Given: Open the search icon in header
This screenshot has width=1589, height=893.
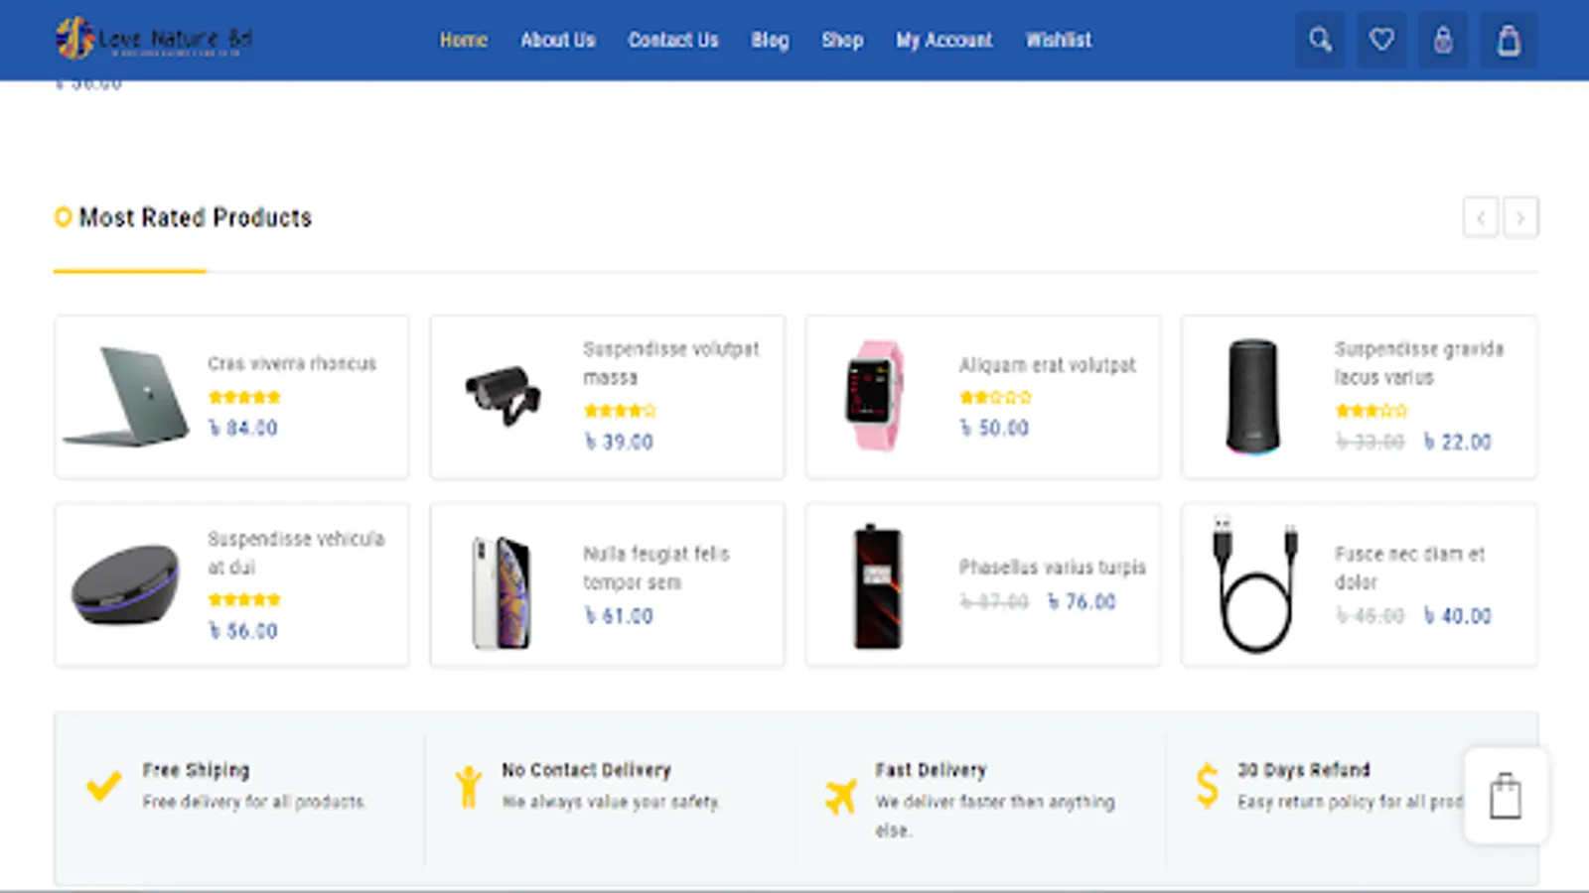Looking at the screenshot, I should coord(1320,40).
